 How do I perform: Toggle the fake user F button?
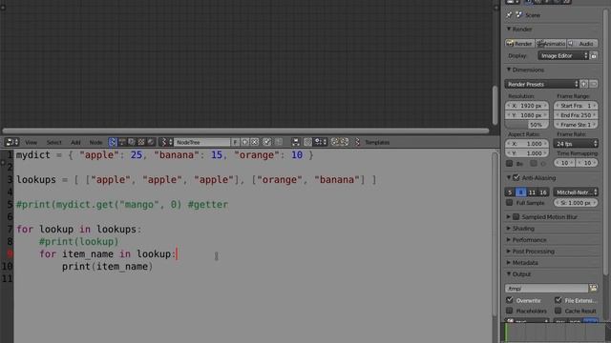(235, 142)
